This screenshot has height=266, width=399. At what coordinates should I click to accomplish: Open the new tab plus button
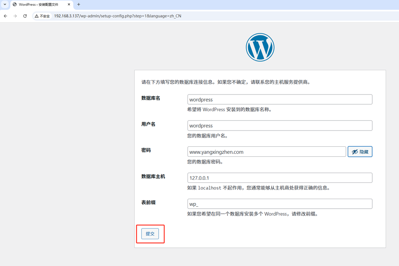coord(79,4)
